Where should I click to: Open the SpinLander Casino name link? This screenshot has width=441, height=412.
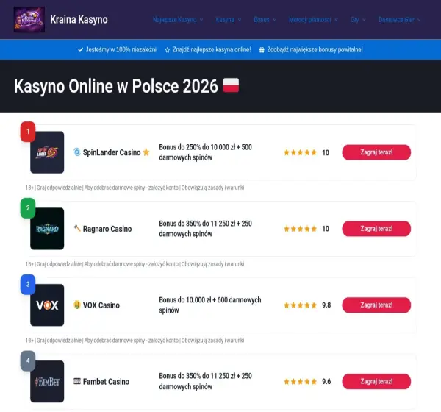(x=112, y=152)
